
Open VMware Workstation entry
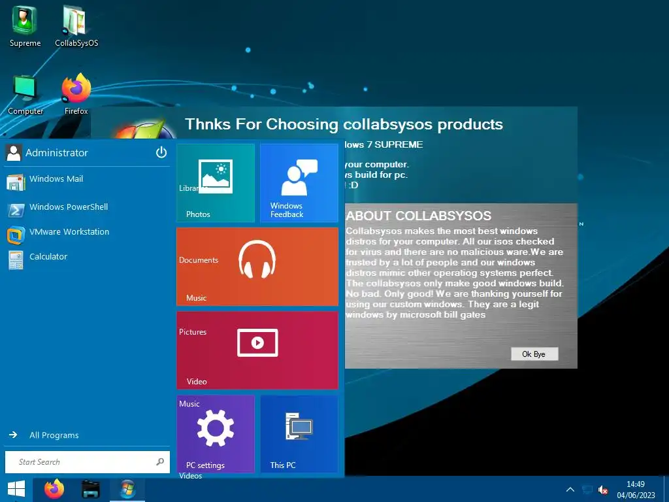click(88, 233)
